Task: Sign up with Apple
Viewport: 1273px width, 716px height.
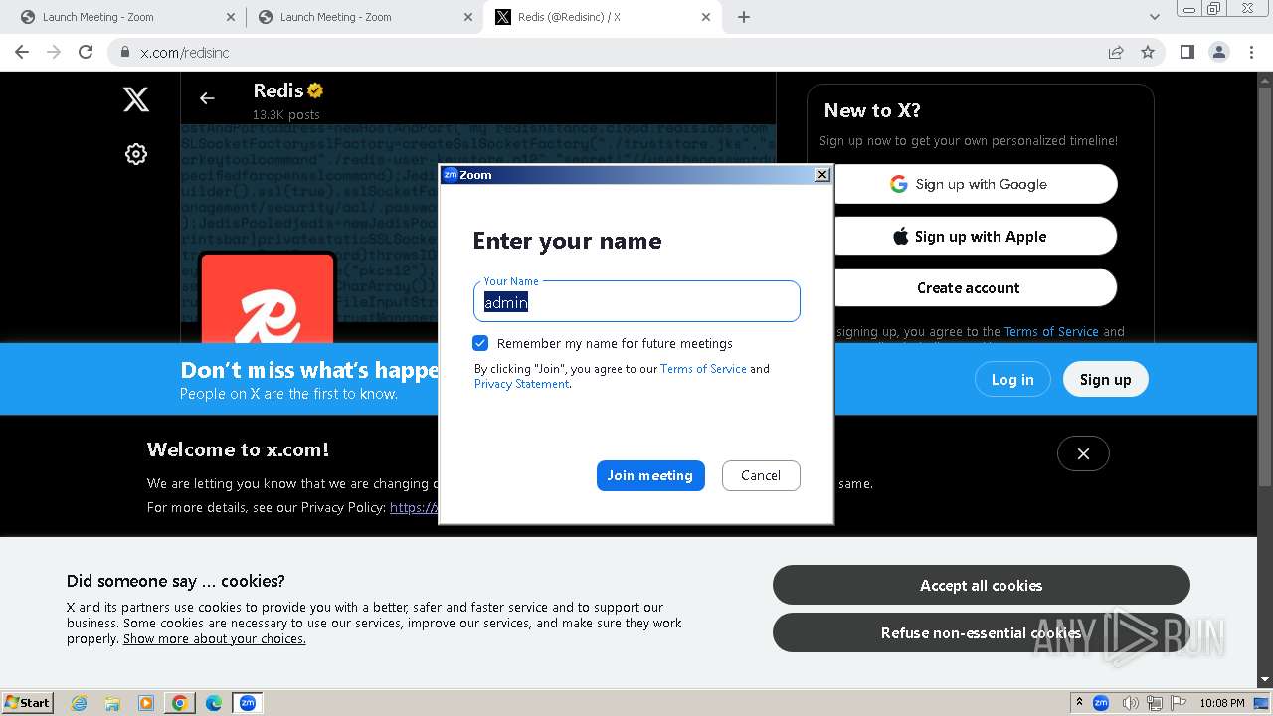Action: [x=975, y=237]
